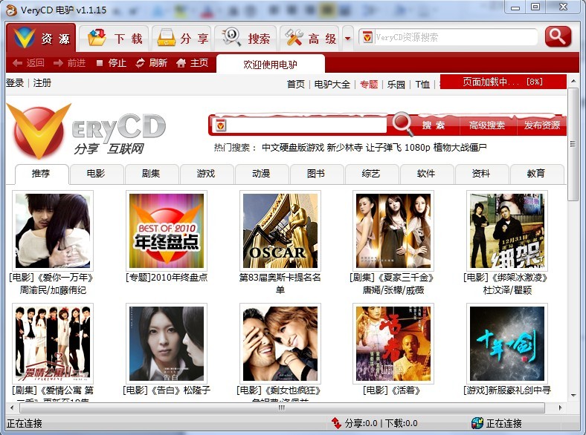Select the 资料 category tab
This screenshot has height=435, width=586.
[481, 174]
